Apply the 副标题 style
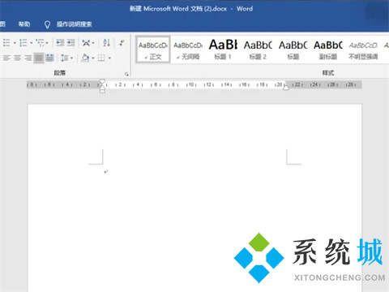 click(328, 49)
